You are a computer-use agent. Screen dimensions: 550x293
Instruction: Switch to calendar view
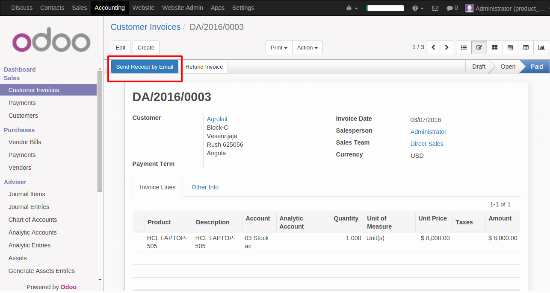pyautogui.click(x=510, y=47)
